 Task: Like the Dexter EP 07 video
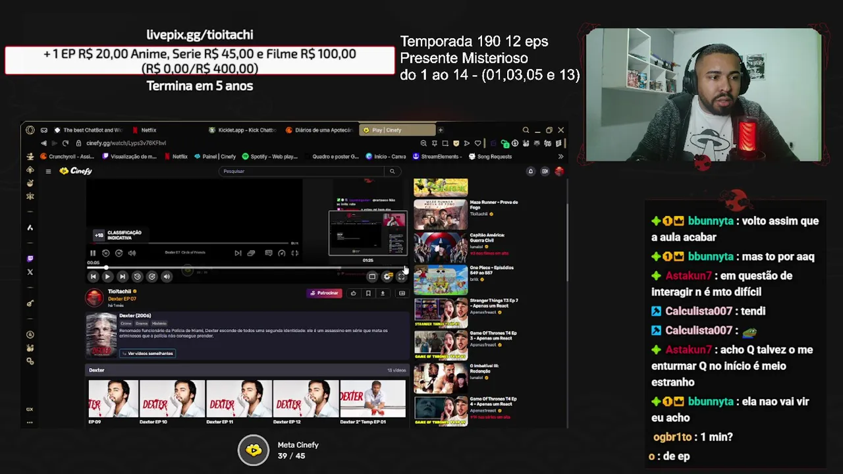coord(354,294)
